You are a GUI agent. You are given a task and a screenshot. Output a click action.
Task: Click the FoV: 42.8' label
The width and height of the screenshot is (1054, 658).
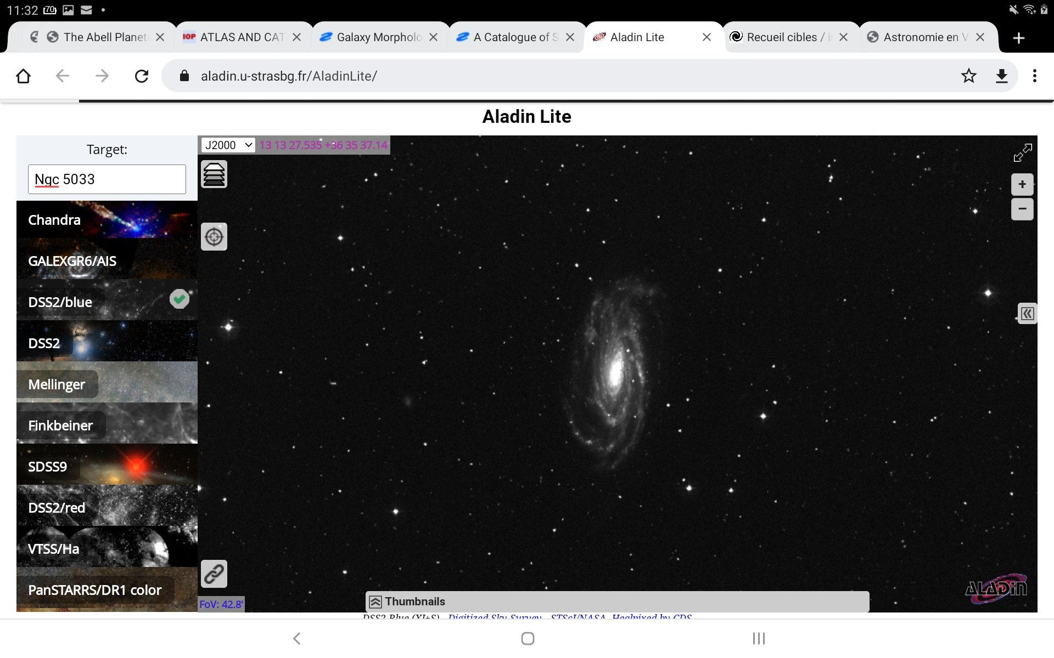pos(221,604)
